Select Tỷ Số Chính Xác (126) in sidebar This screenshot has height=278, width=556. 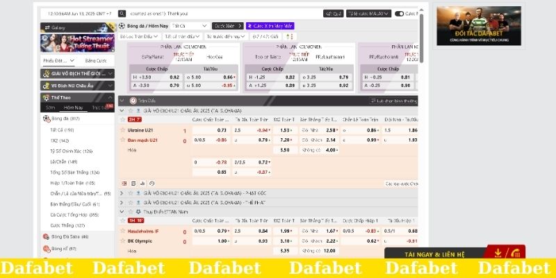(x=72, y=151)
